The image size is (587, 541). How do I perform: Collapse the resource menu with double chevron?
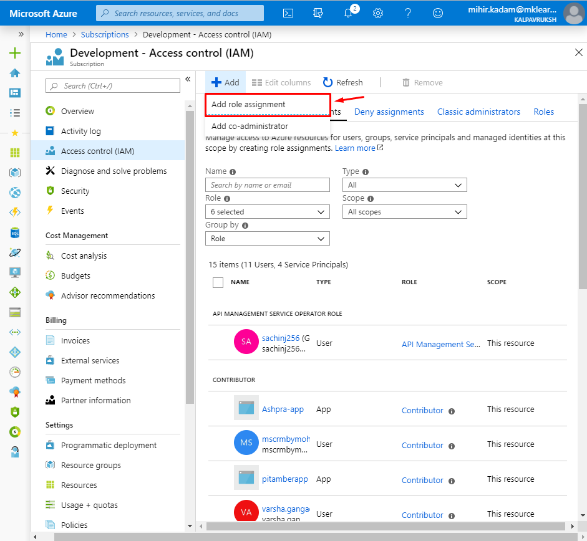pos(188,79)
